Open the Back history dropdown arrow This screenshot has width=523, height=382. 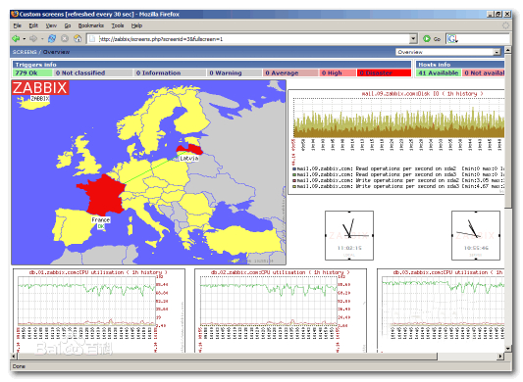(x=24, y=39)
